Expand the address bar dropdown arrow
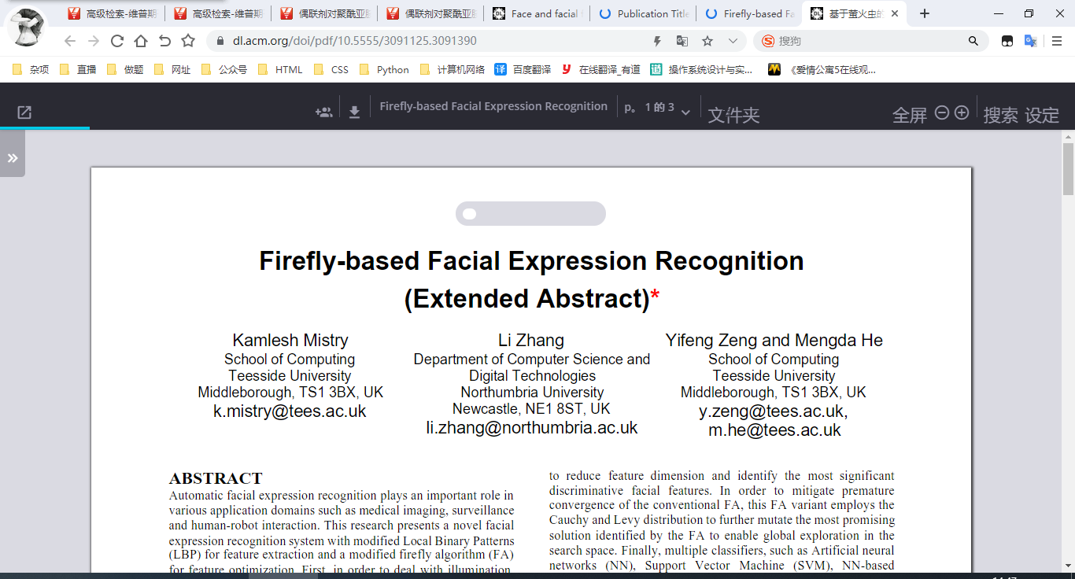This screenshot has height=579, width=1075. coord(733,41)
